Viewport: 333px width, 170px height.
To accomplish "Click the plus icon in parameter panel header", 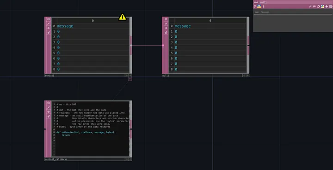I will coord(327,6).
